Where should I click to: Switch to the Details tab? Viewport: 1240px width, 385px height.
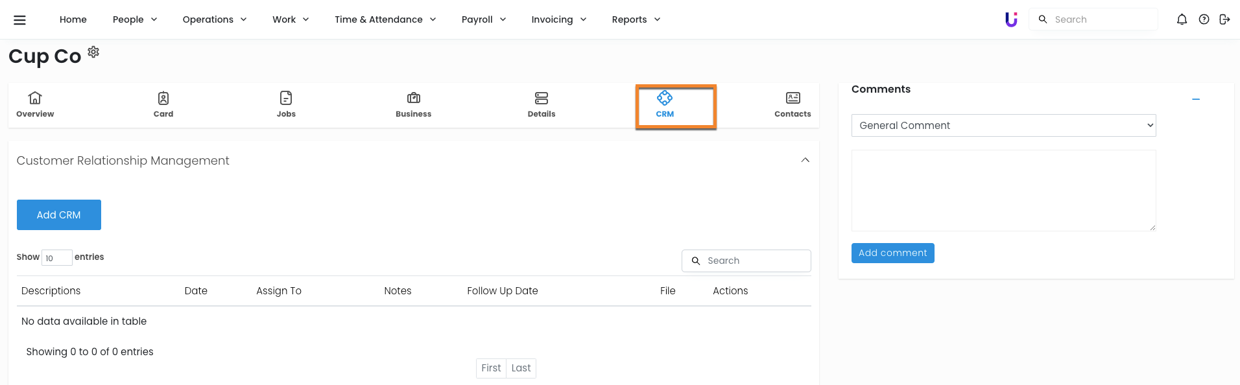click(542, 104)
